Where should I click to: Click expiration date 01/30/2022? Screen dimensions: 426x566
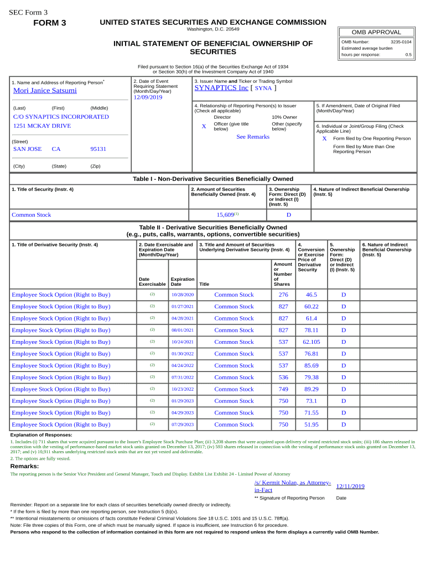click(183, 354)
